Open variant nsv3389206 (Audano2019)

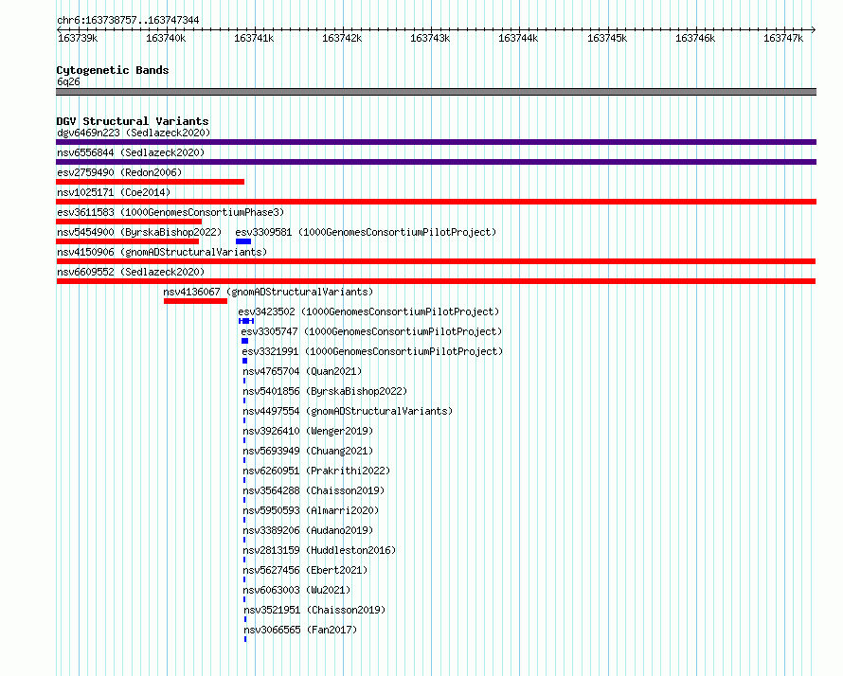[308, 530]
